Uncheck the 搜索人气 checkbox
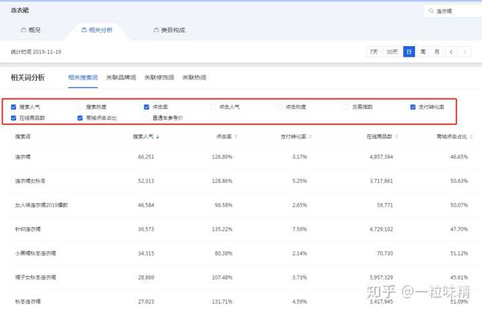 [x=13, y=107]
